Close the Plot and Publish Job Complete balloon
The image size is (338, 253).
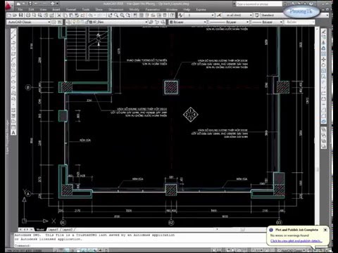(325, 230)
